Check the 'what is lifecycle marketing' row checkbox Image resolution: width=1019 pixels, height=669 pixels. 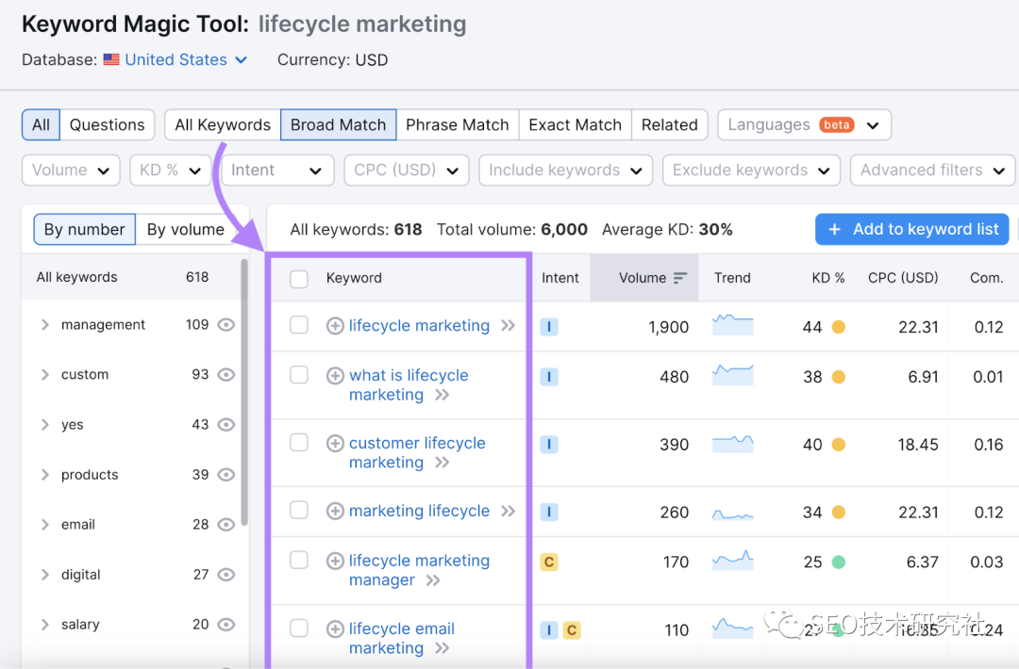299,375
